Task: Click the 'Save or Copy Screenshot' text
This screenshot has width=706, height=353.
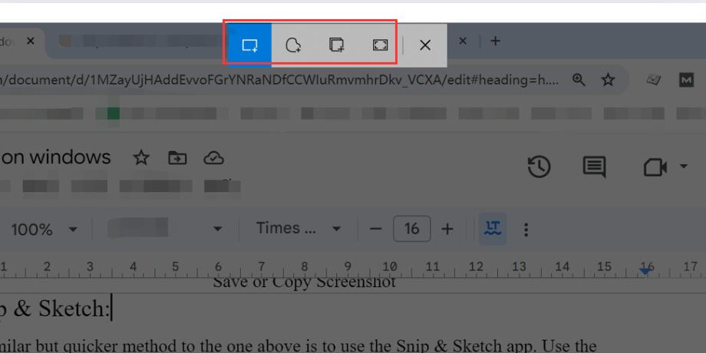Action: coord(304,284)
